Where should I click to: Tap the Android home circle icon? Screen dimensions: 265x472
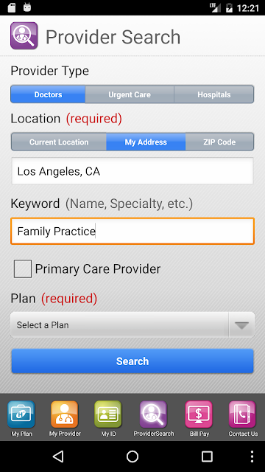click(132, 457)
